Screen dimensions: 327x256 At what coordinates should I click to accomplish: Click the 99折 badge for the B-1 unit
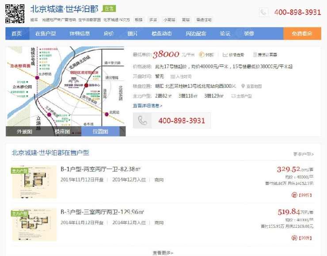pyautogui.click(x=301, y=195)
